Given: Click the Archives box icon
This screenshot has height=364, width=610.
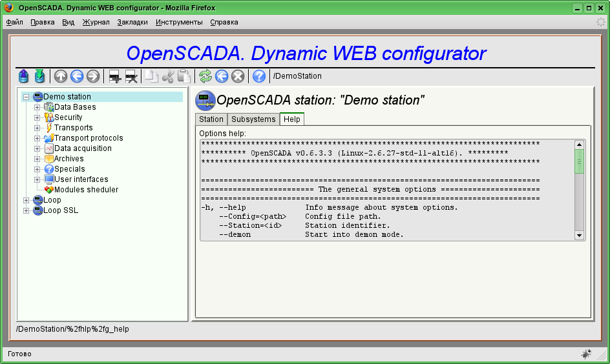Looking at the screenshot, I should click(x=48, y=159).
